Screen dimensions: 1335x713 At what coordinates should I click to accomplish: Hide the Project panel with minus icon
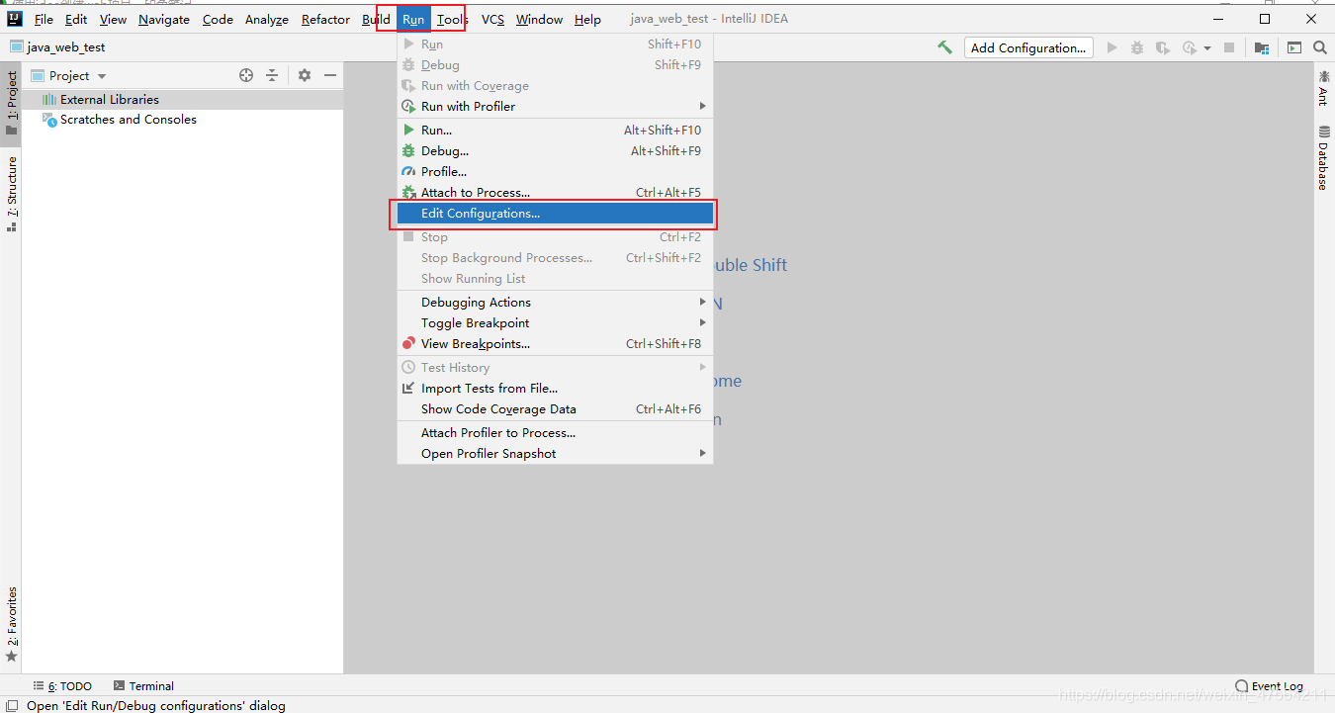point(330,75)
